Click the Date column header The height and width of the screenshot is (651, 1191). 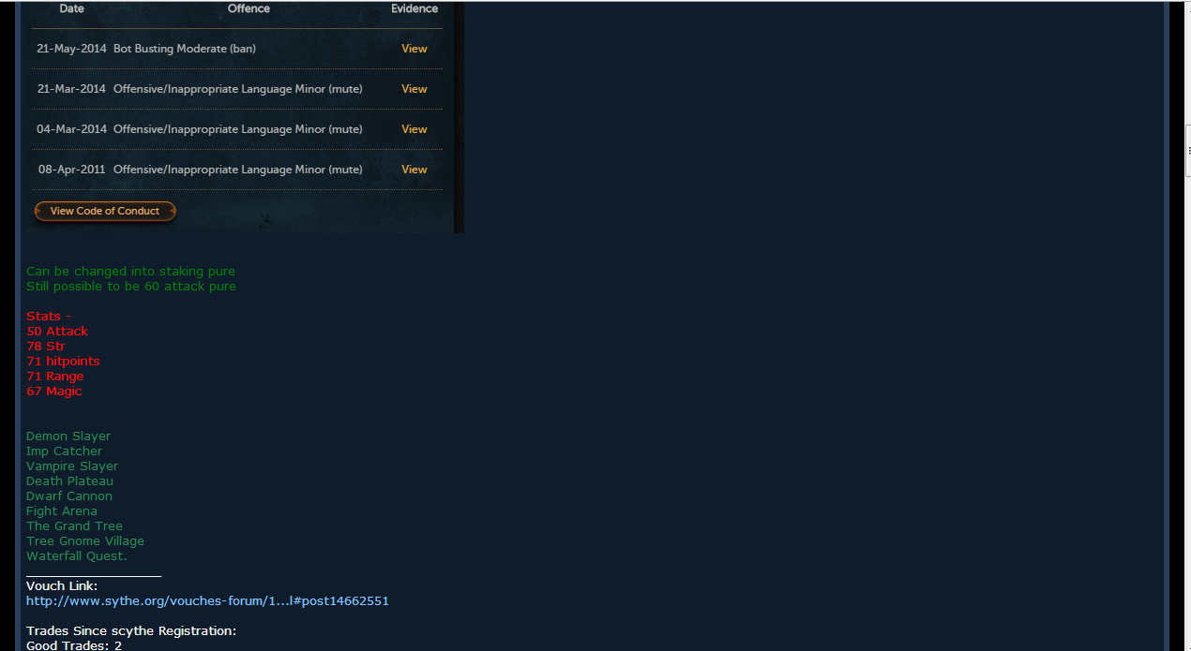[x=72, y=8]
